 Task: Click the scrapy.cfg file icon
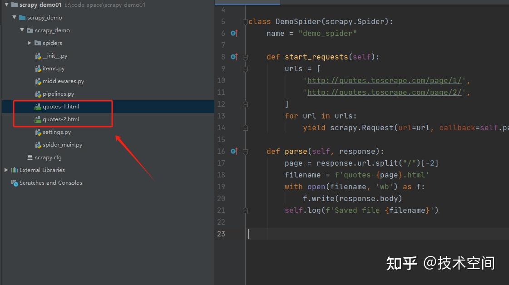(x=30, y=157)
